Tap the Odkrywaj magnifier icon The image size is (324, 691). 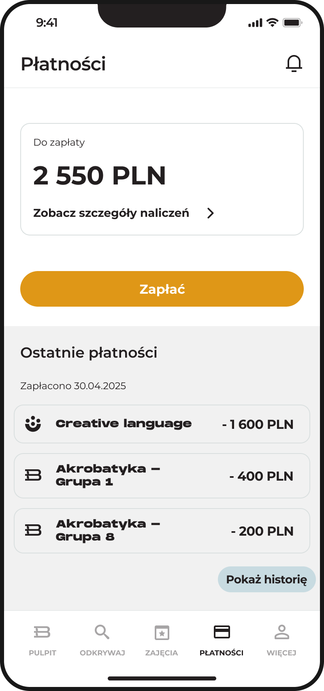pyautogui.click(x=102, y=632)
